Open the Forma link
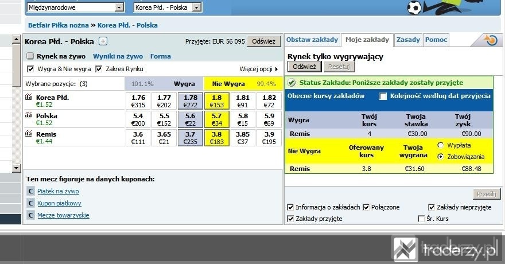 160,56
